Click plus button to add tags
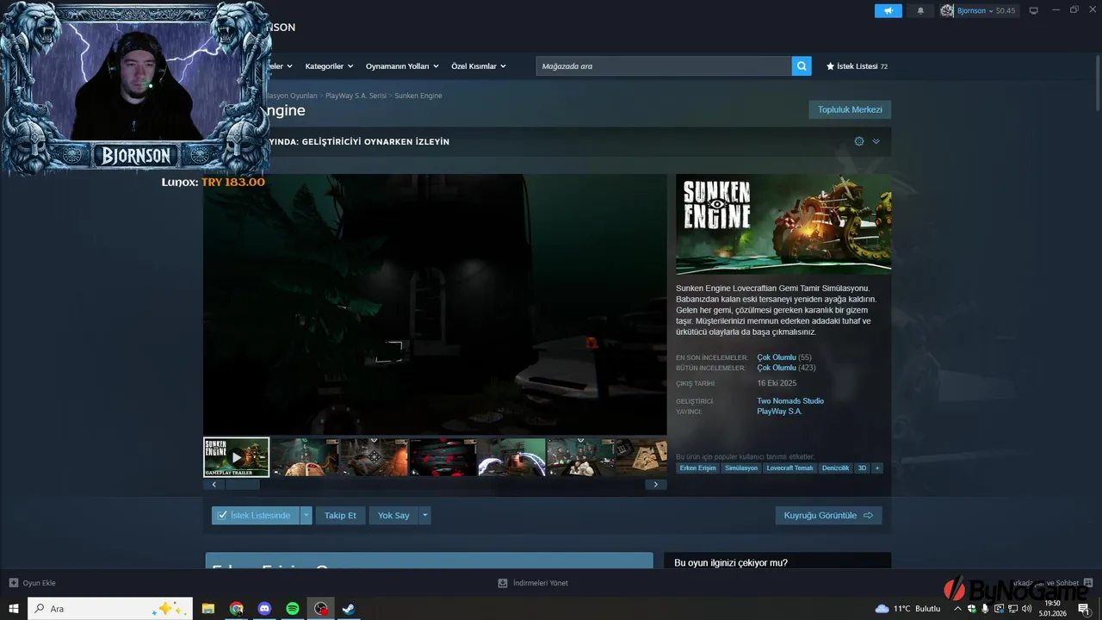Image resolution: width=1102 pixels, height=620 pixels. [877, 468]
